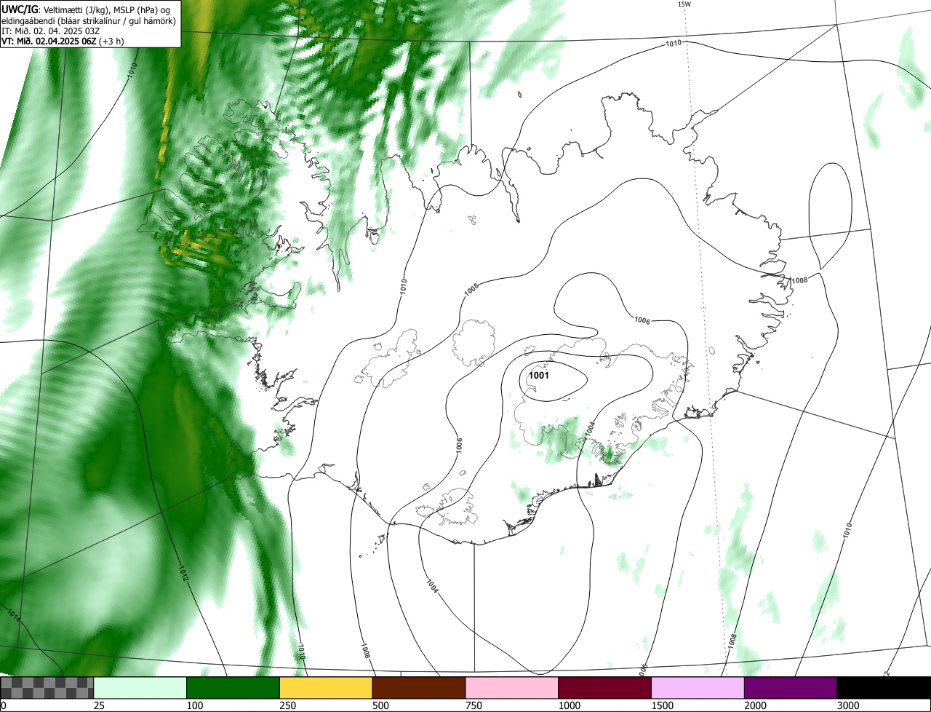Select the brown 500–750 legend swatch

tap(419, 688)
